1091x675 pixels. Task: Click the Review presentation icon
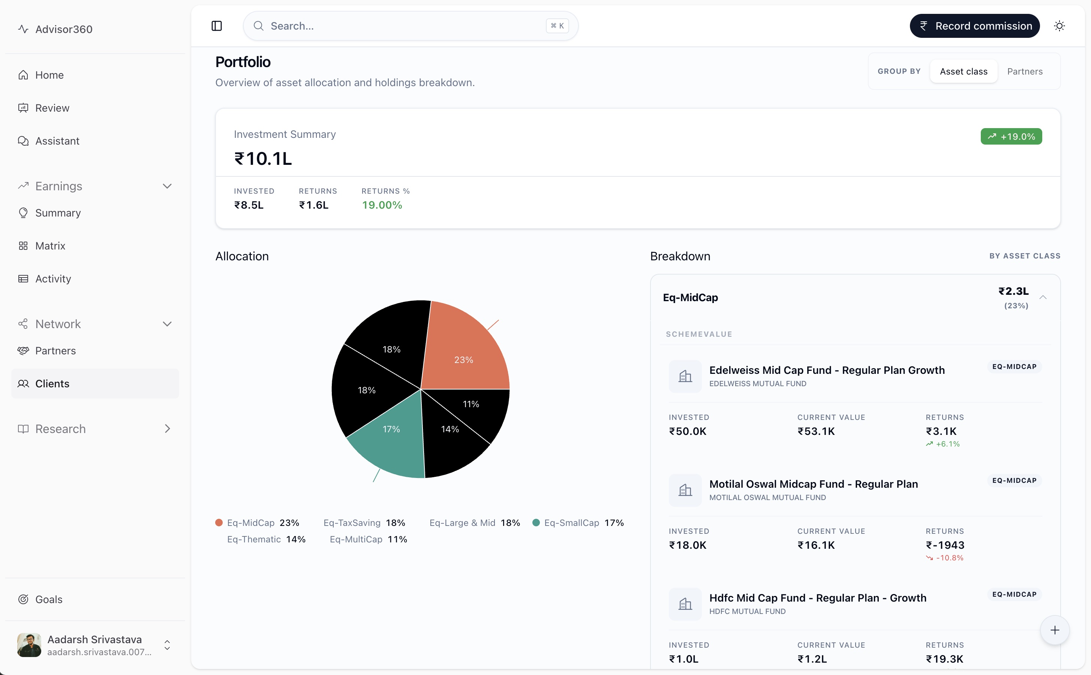click(x=23, y=108)
